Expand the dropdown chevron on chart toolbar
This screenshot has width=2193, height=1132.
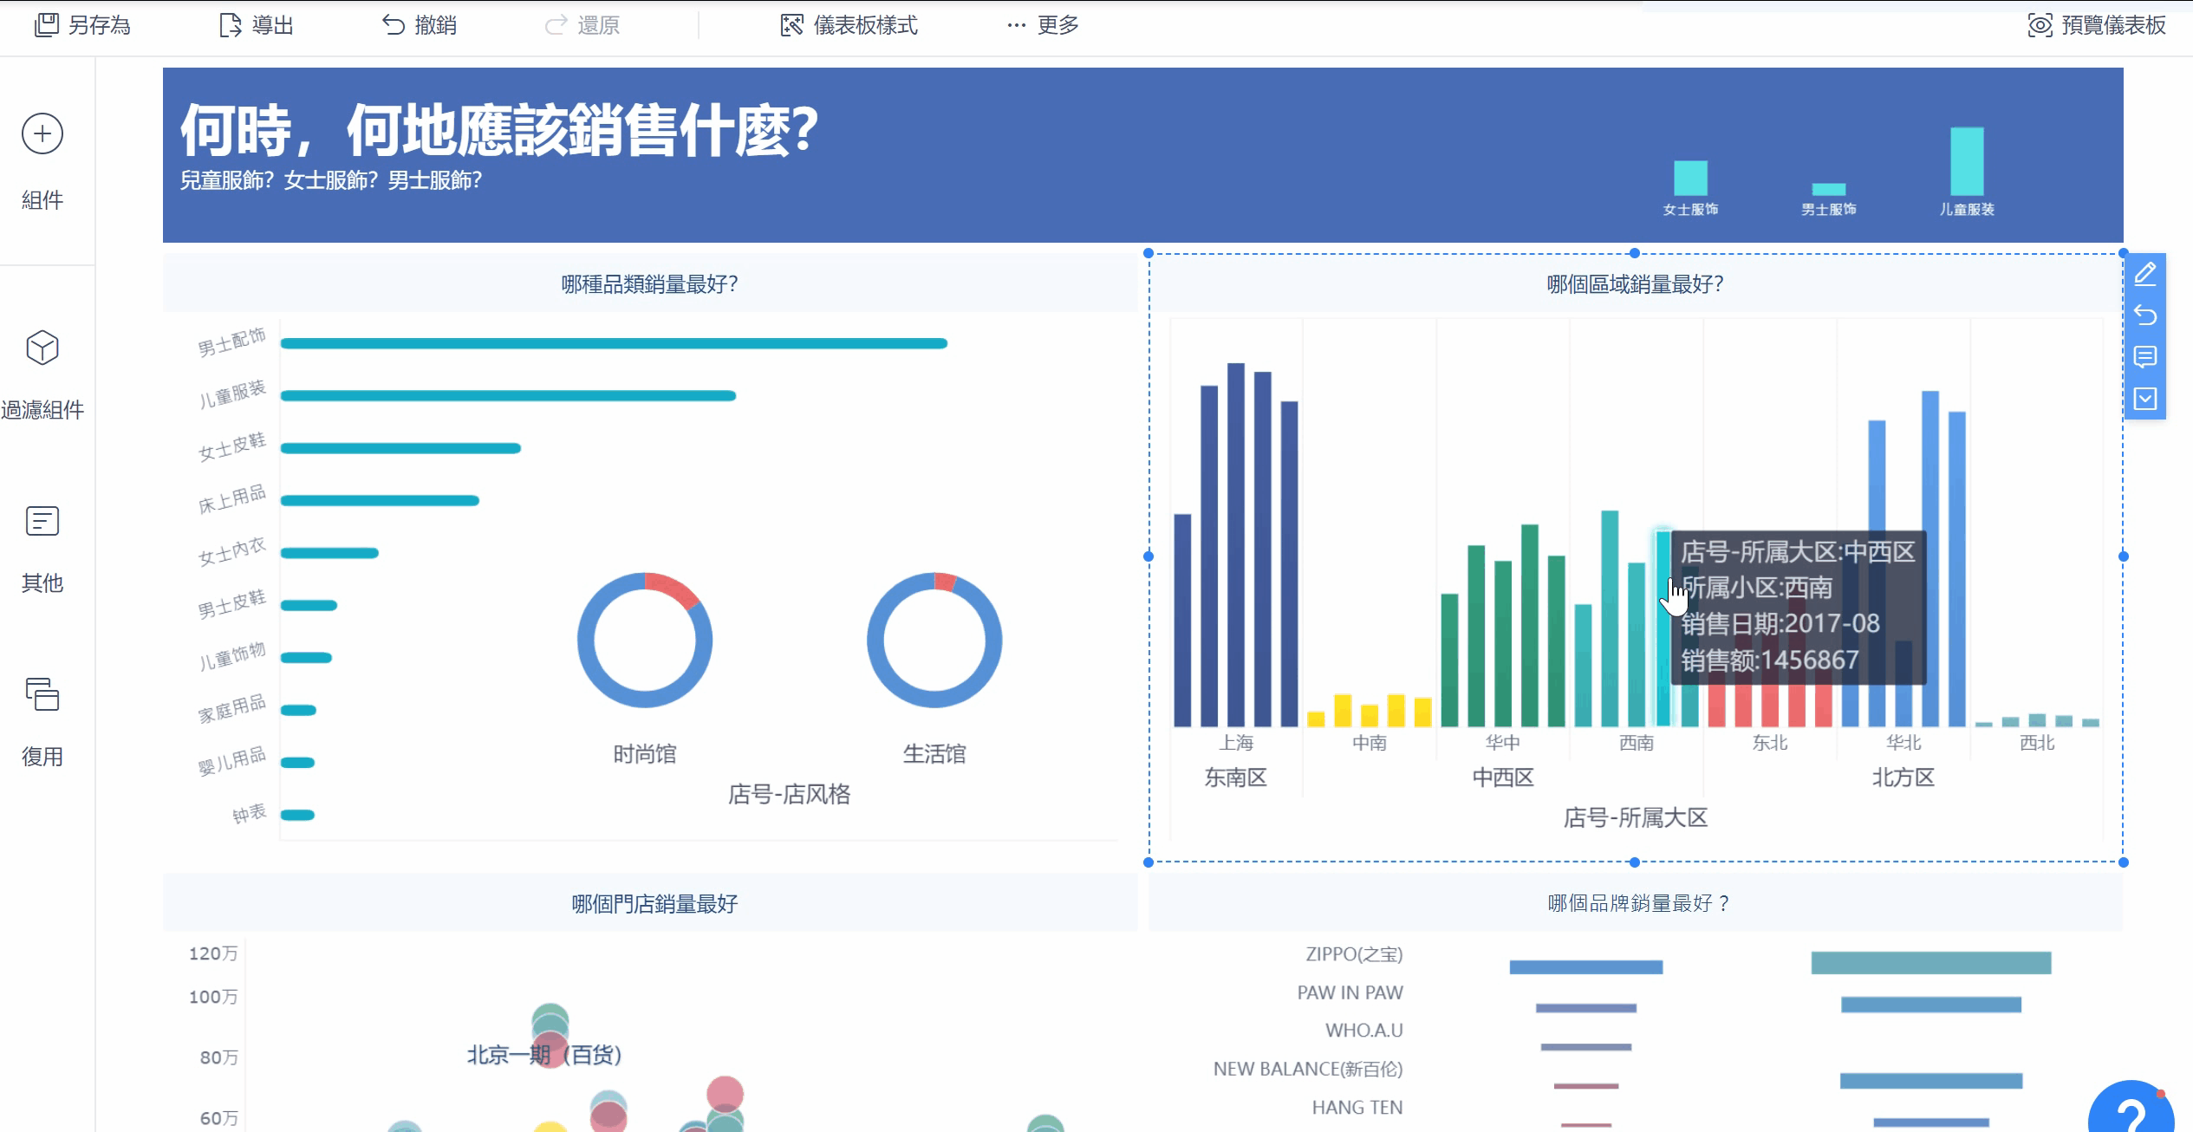[x=2145, y=399]
